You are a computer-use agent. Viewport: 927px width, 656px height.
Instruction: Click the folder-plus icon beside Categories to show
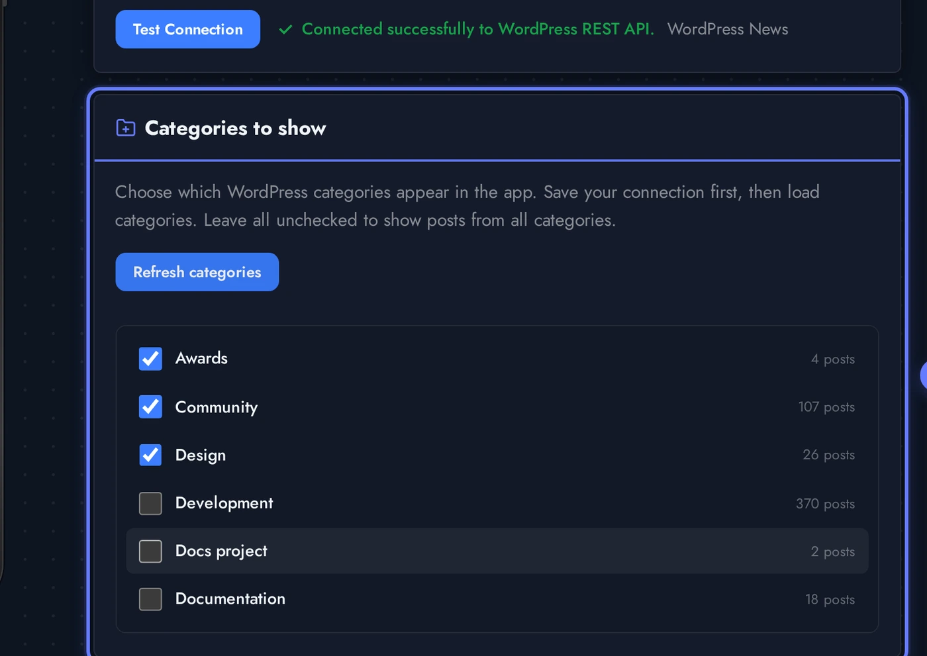click(x=125, y=128)
